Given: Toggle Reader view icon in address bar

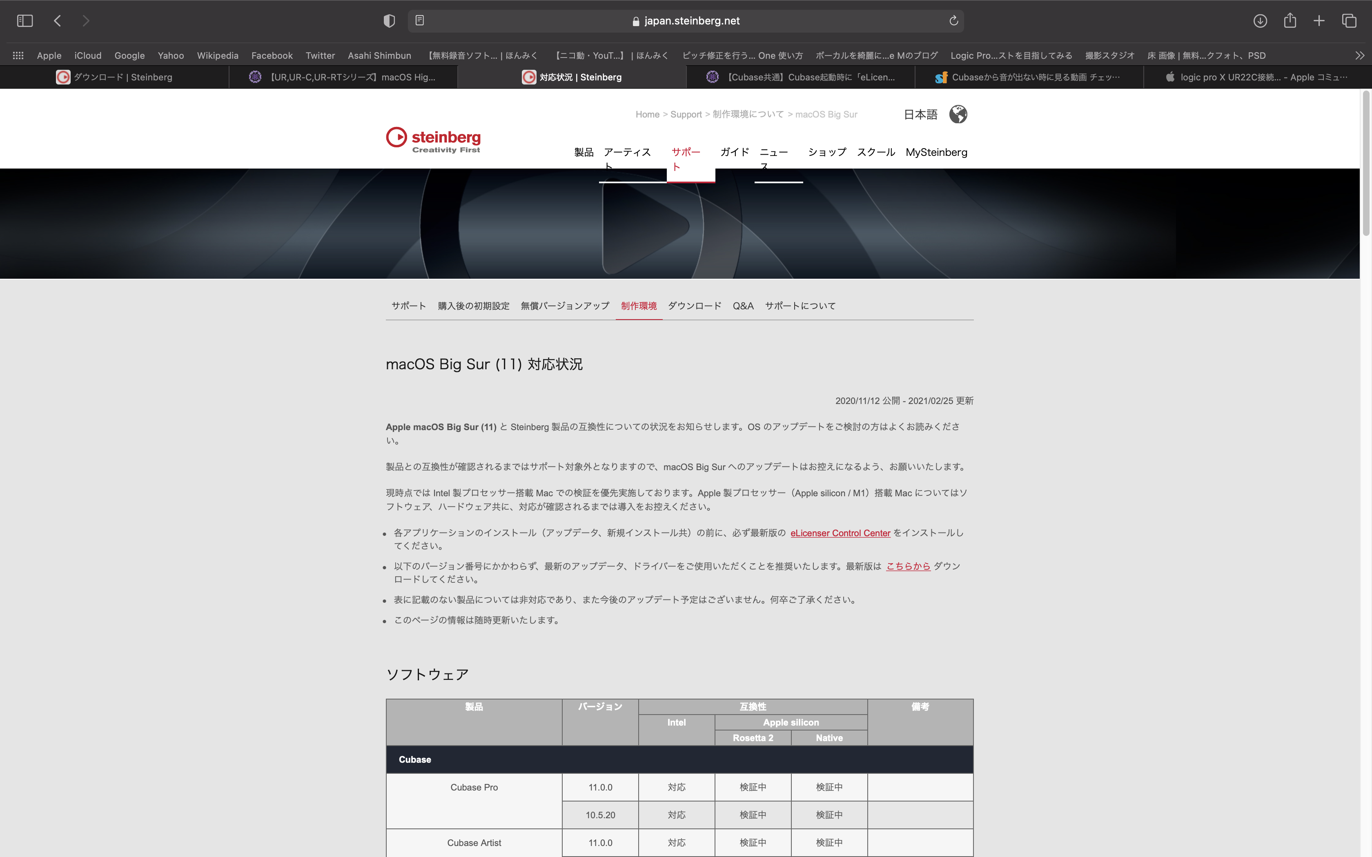Looking at the screenshot, I should pyautogui.click(x=419, y=20).
